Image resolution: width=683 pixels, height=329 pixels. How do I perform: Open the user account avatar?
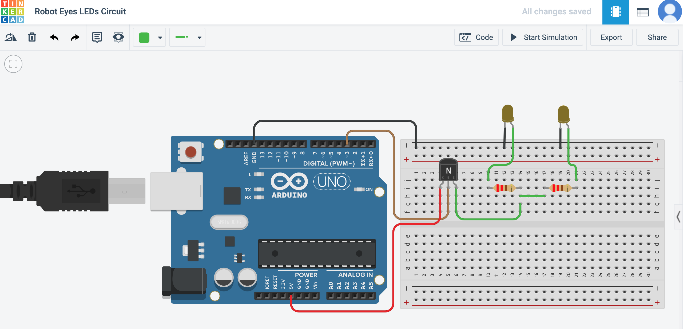tap(670, 11)
